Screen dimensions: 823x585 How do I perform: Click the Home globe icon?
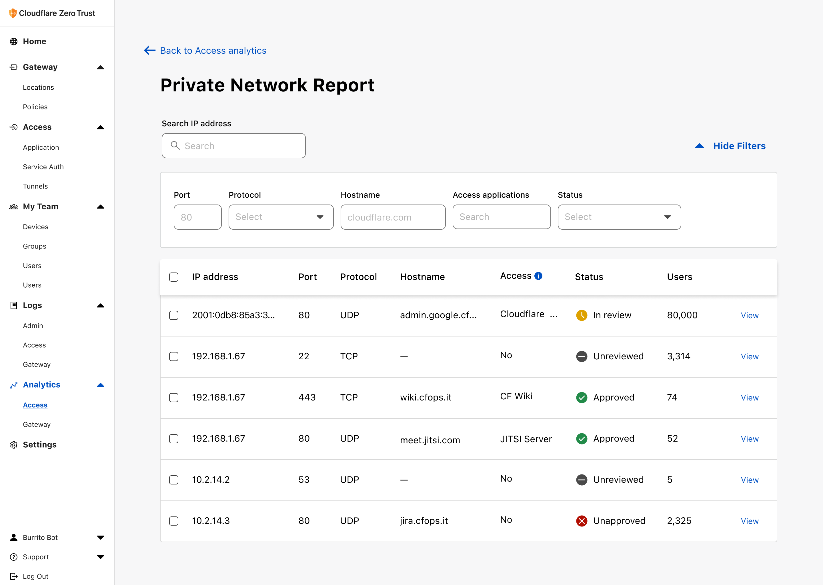(x=14, y=41)
